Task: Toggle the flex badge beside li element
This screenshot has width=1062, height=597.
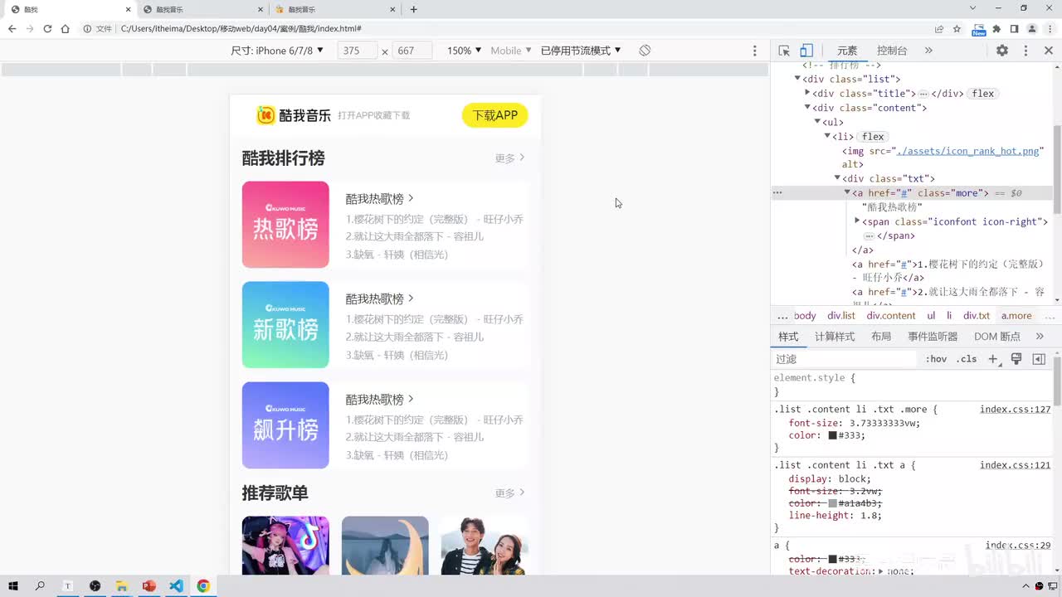Action: [x=873, y=137]
